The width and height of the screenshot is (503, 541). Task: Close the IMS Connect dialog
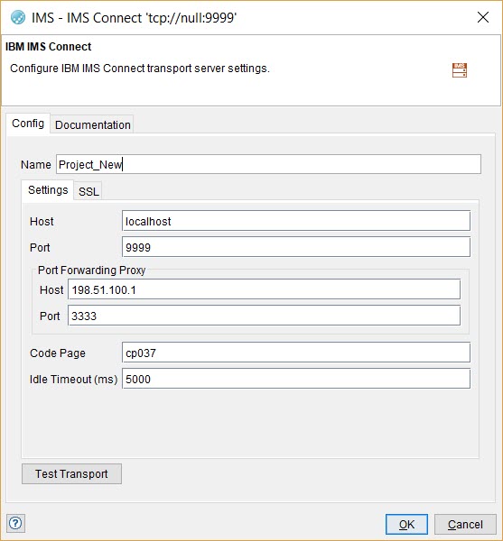482,17
